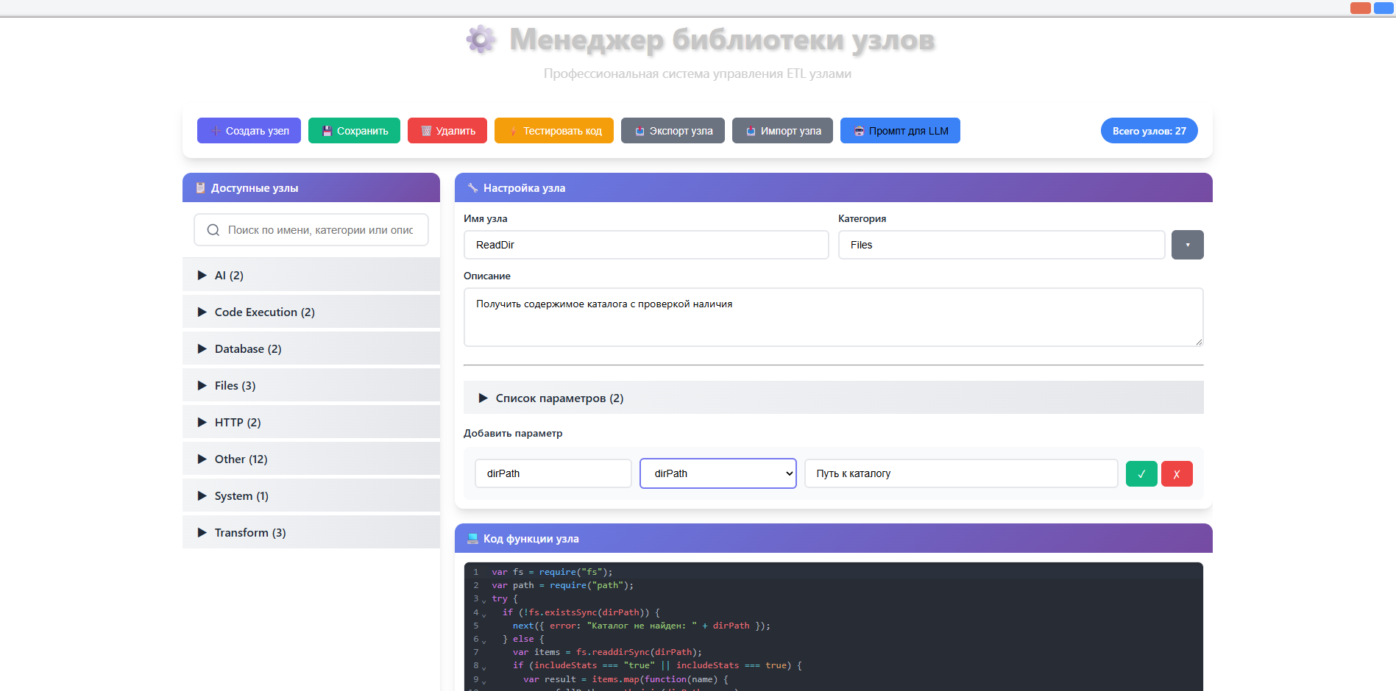Click code line 1 with require("fs")
The height and width of the screenshot is (691, 1396).
click(x=552, y=572)
